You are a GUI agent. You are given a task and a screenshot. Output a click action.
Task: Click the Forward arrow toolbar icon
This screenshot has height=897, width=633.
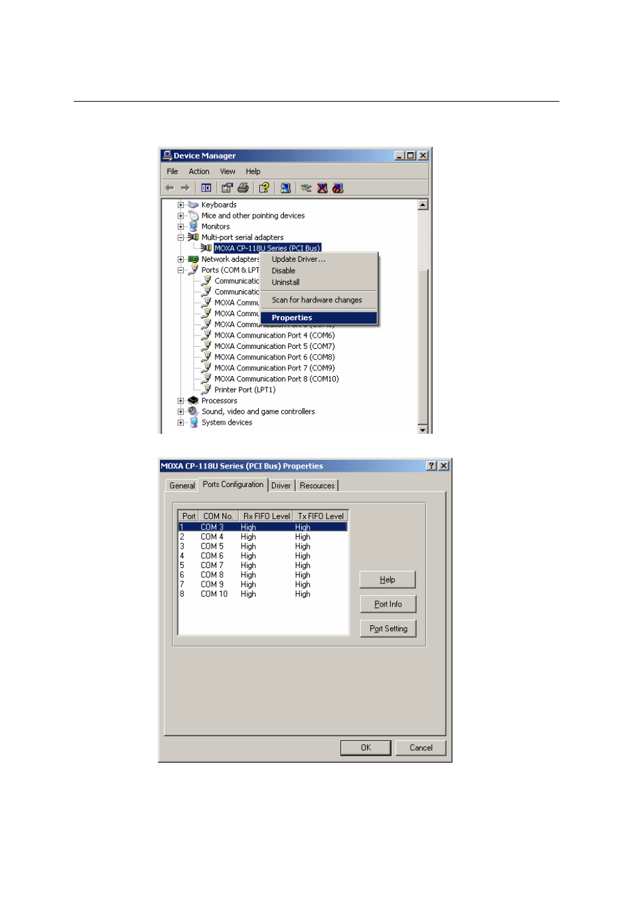coord(185,188)
